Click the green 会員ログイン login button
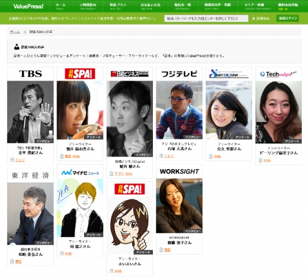Viewport: 308px width, 280px height. pos(288,18)
